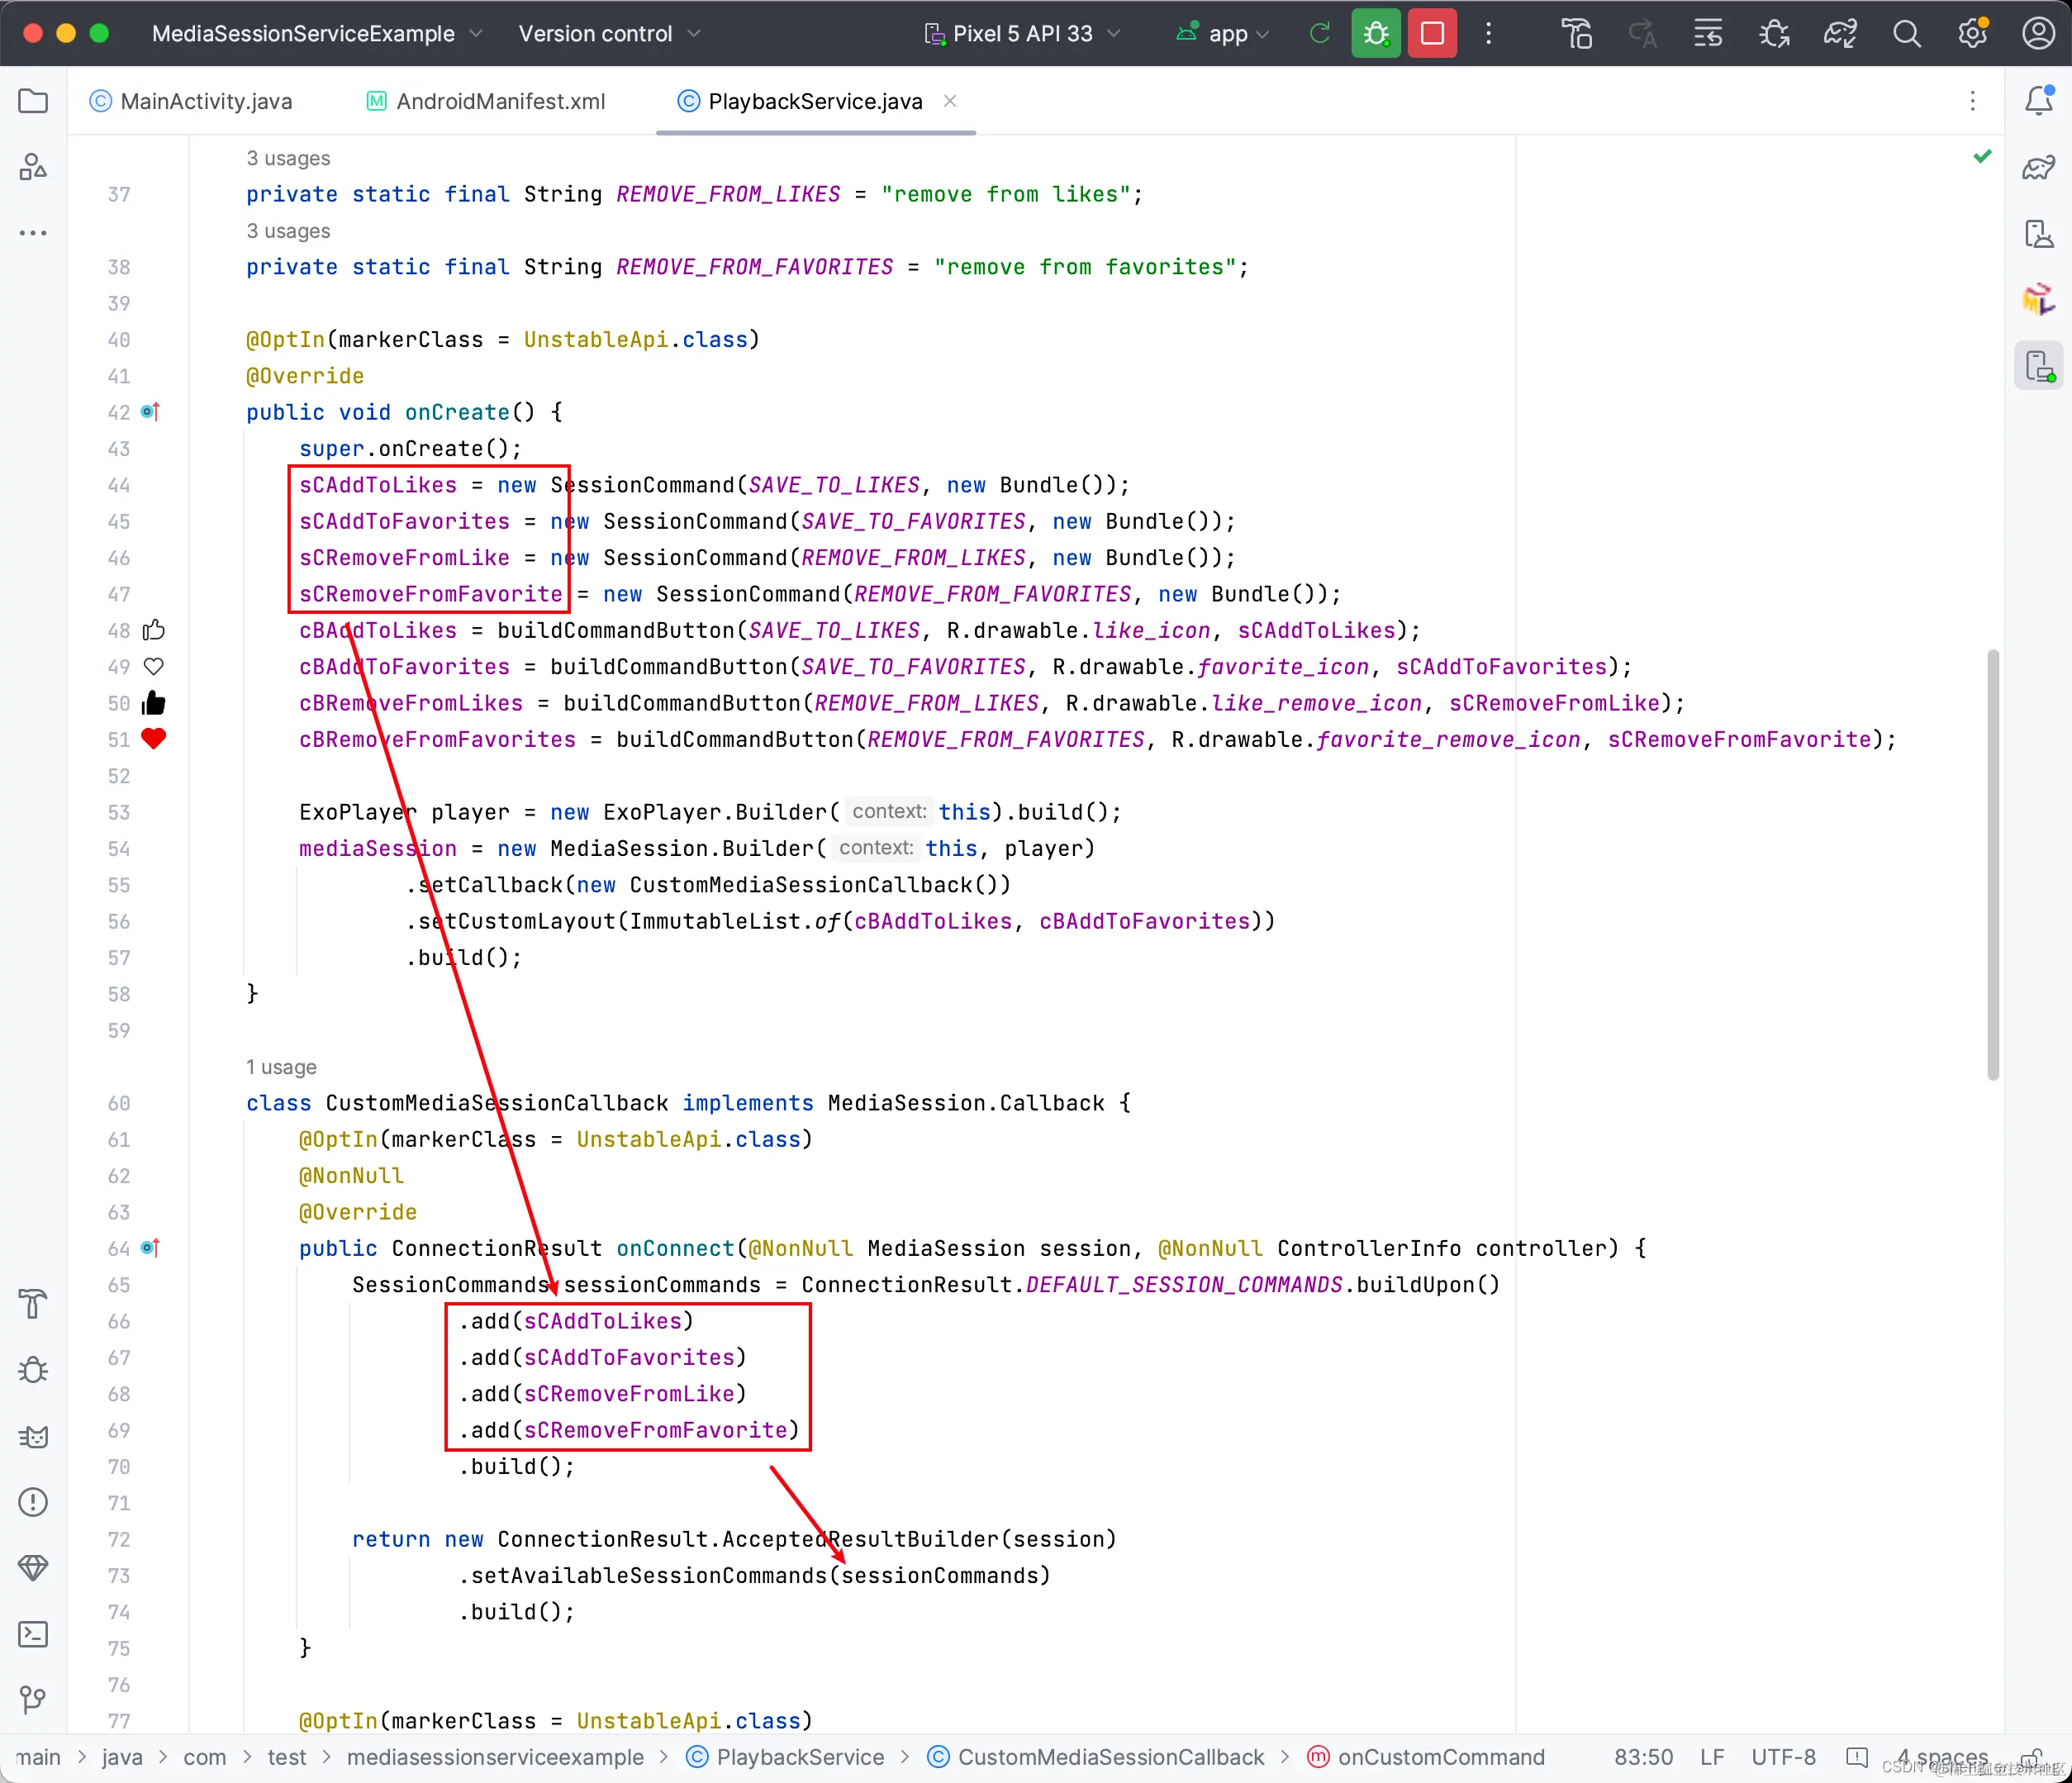2072x1783 pixels.
Task: Click override gutter marker on line 64
Action: [x=150, y=1248]
